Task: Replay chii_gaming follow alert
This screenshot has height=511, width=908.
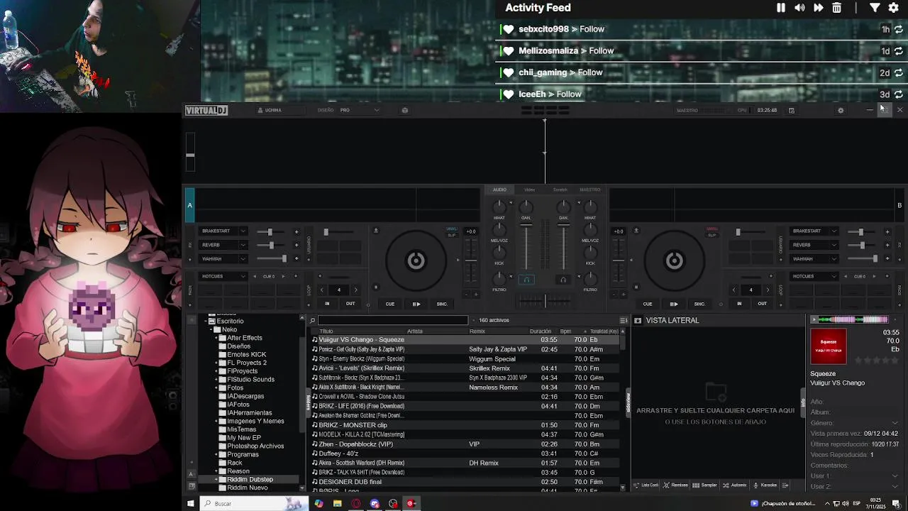Action: click(898, 72)
